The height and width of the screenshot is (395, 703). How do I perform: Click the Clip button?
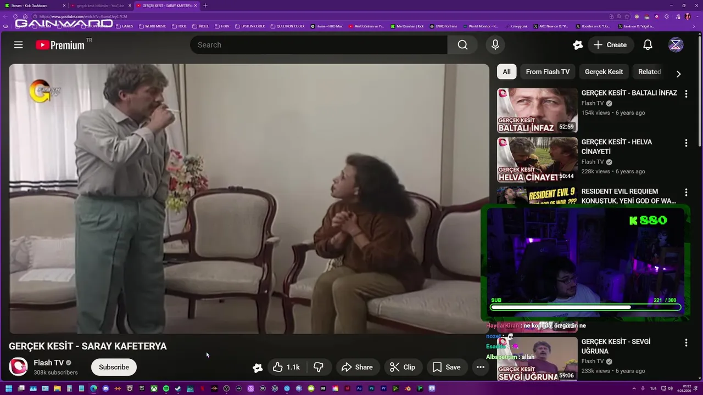[x=403, y=367]
